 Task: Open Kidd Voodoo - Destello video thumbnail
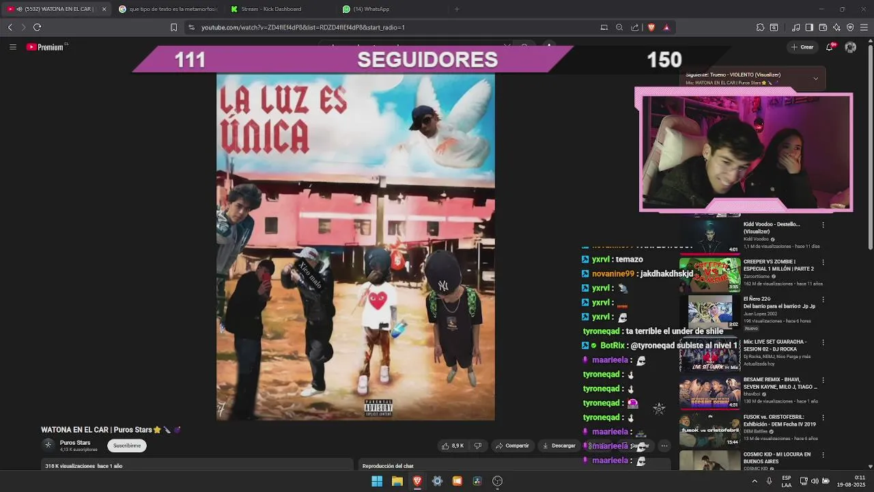tap(710, 236)
